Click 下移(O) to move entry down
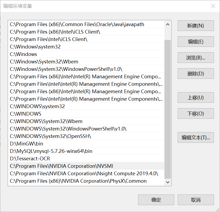The width and height of the screenshot is (220, 212). coord(196,113)
